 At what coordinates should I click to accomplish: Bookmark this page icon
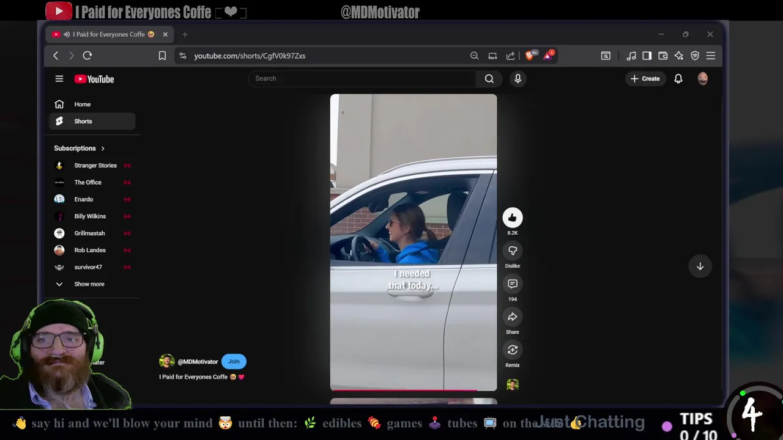tap(162, 56)
